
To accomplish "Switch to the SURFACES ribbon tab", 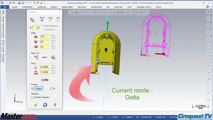I will [x=42, y=7].
